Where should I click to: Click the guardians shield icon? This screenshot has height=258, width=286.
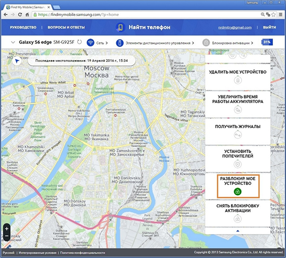(x=238, y=164)
